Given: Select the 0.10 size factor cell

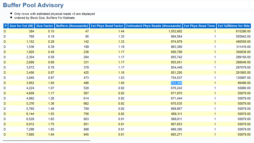Looking at the screenshot, I should (51, 31).
